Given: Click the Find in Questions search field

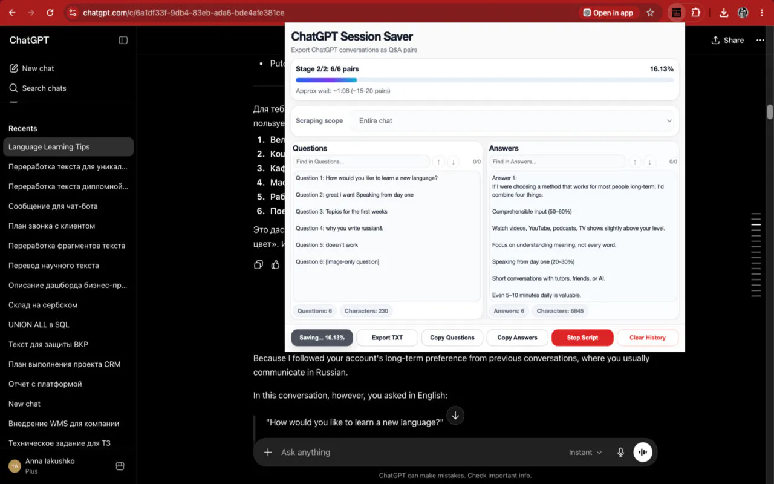Looking at the screenshot, I should coord(362,162).
